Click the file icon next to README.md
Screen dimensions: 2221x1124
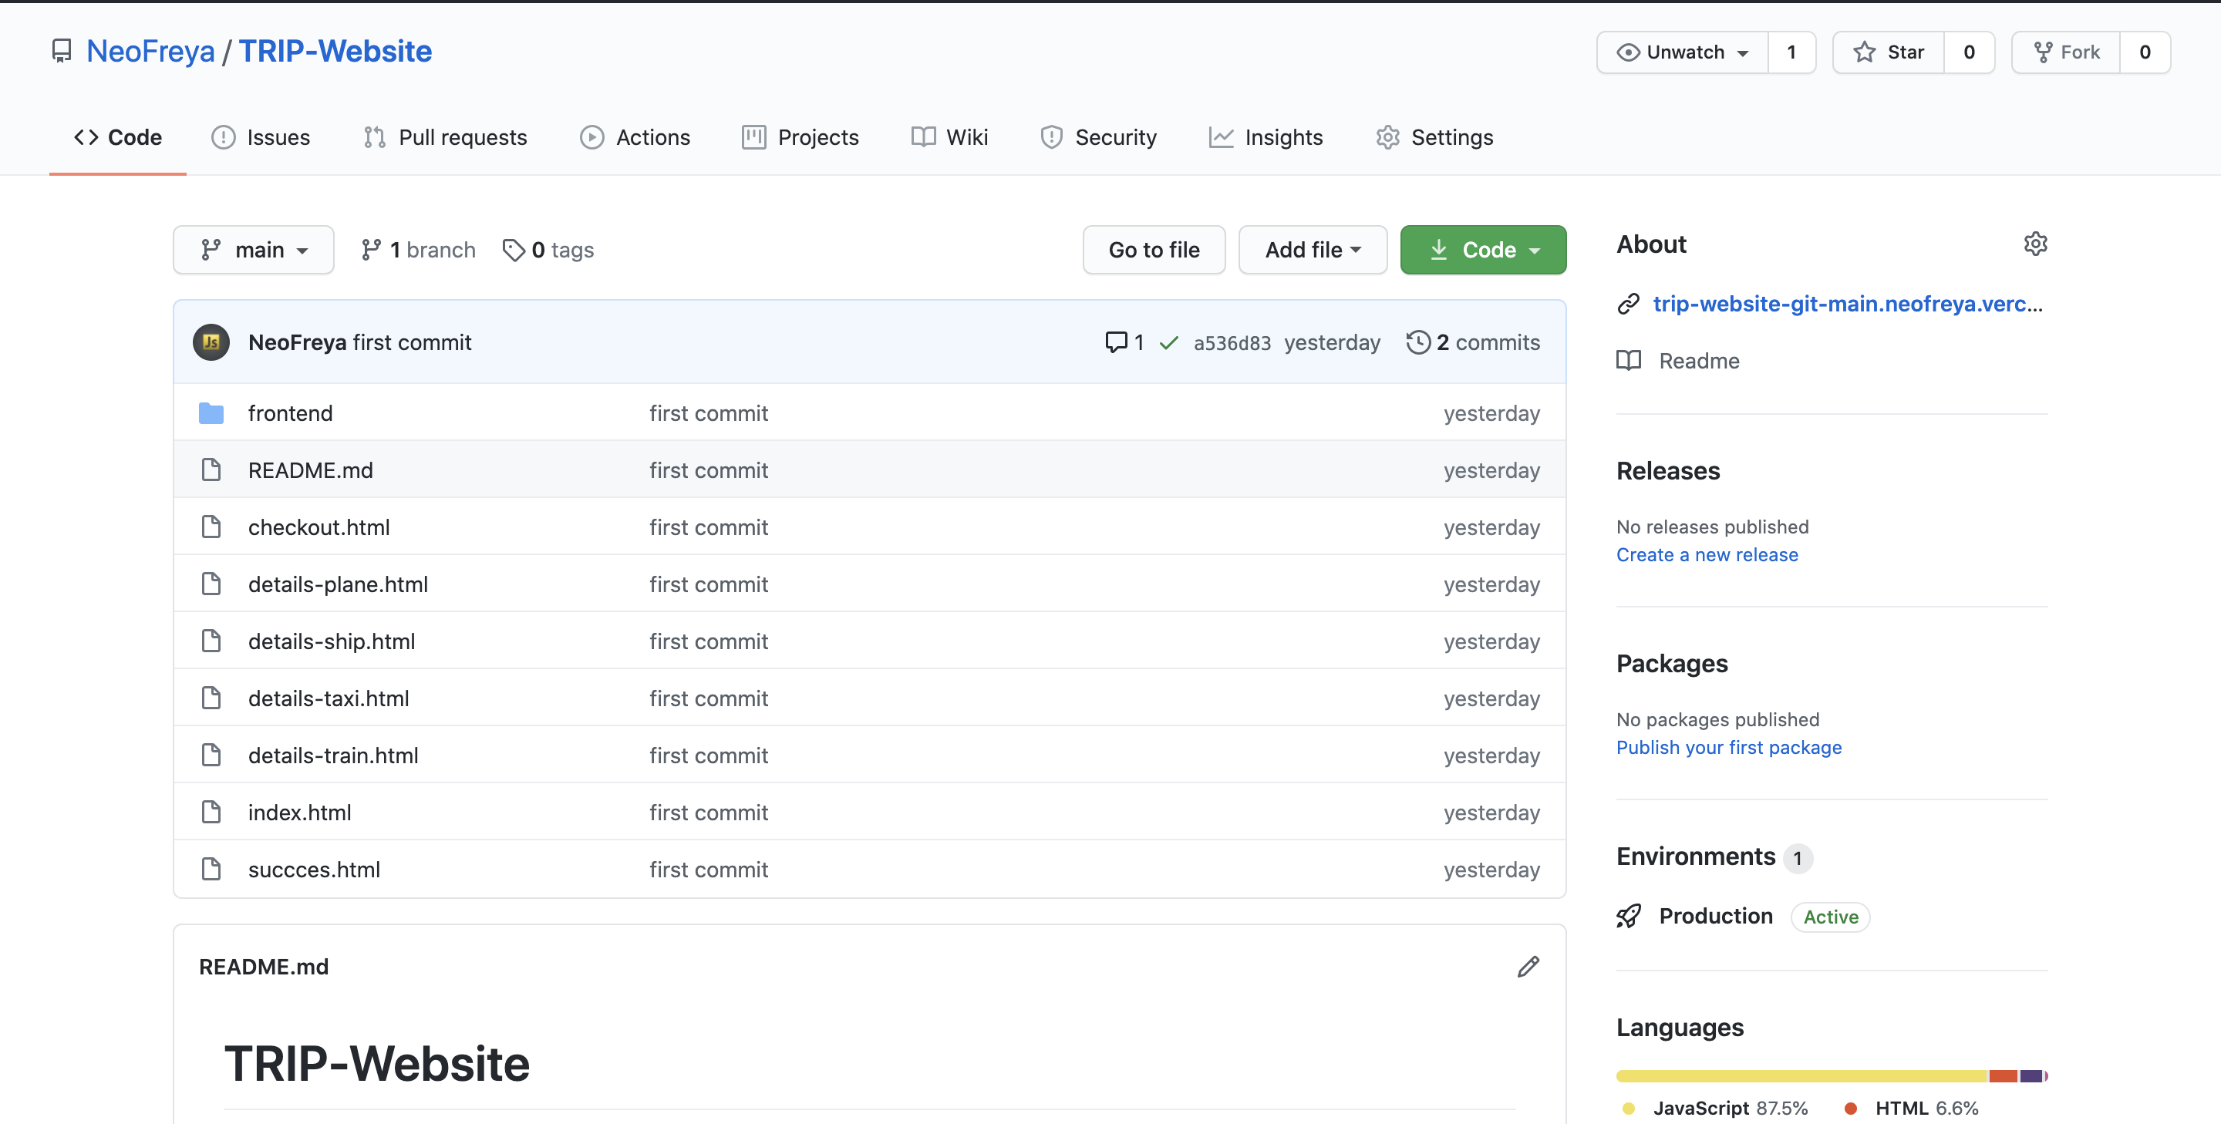click(211, 469)
